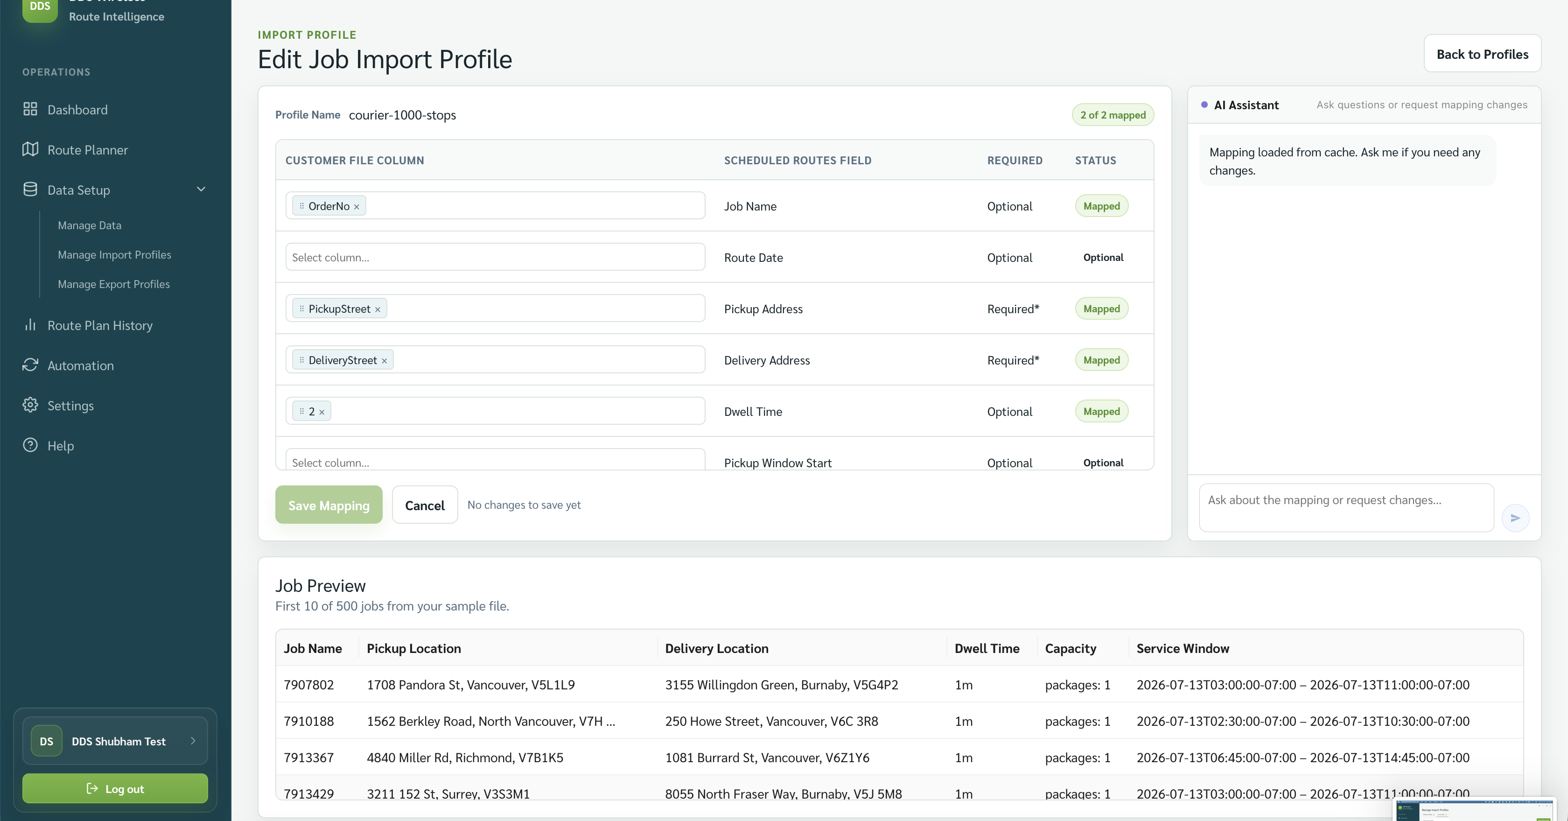Open Manage Data submenu item

(x=90, y=225)
